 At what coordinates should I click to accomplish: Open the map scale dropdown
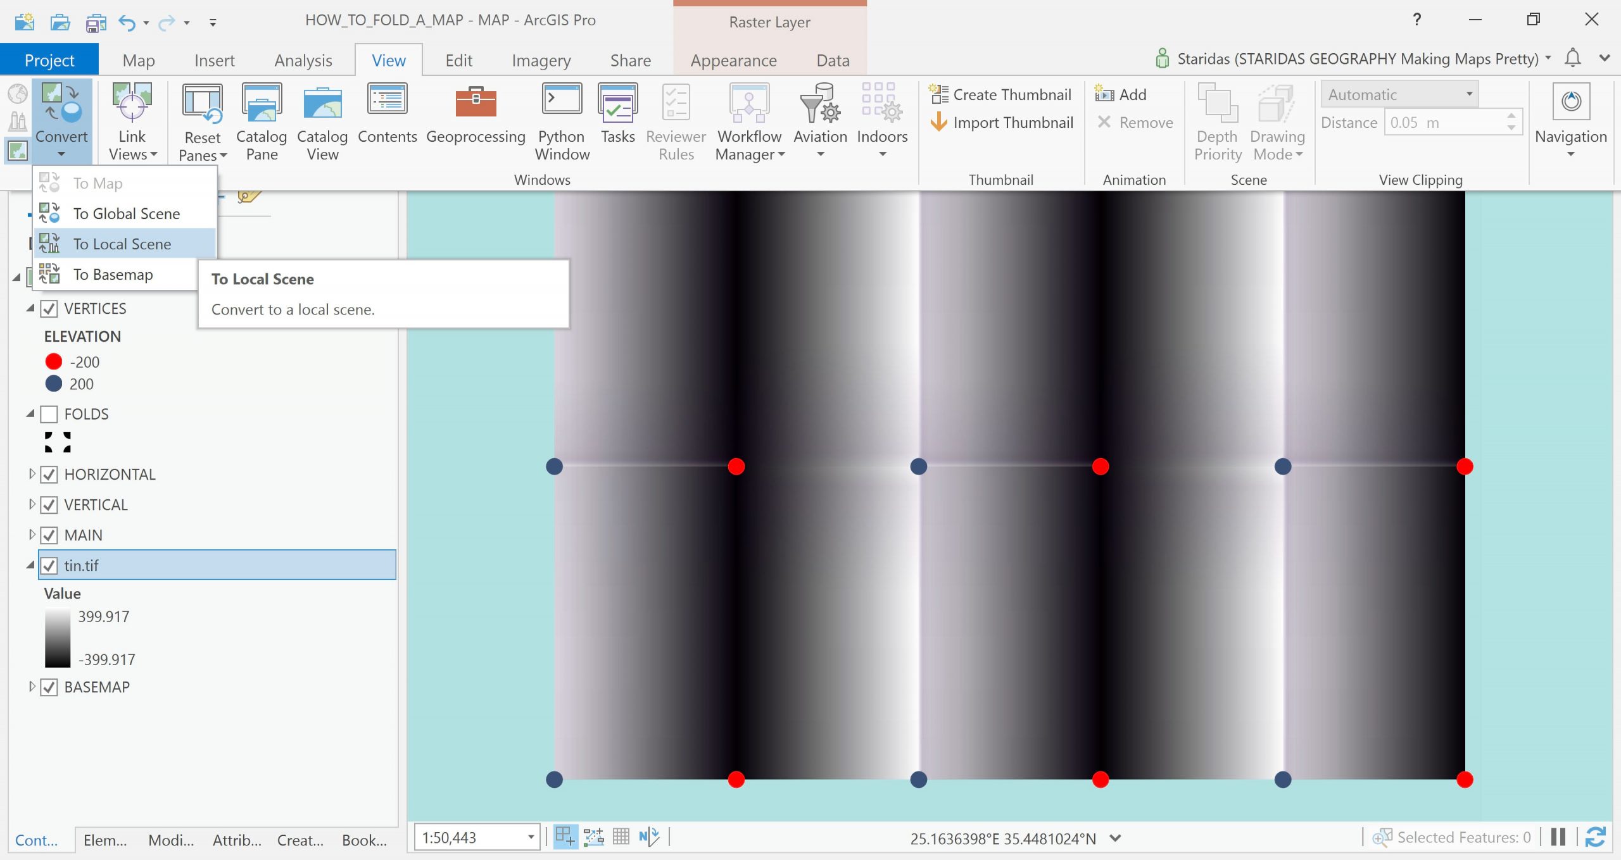531,837
